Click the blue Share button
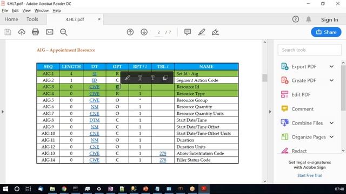Image resolution: width=346 pixels, height=194 pixels. [326, 32]
